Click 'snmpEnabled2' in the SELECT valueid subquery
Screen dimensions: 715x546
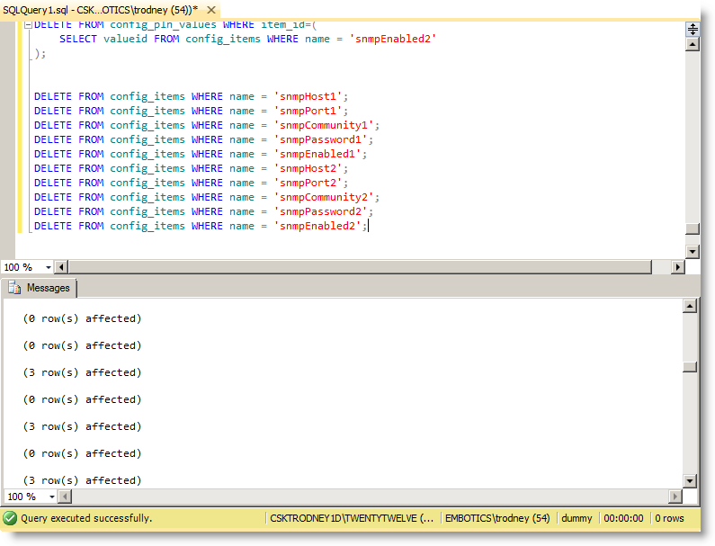[393, 39]
